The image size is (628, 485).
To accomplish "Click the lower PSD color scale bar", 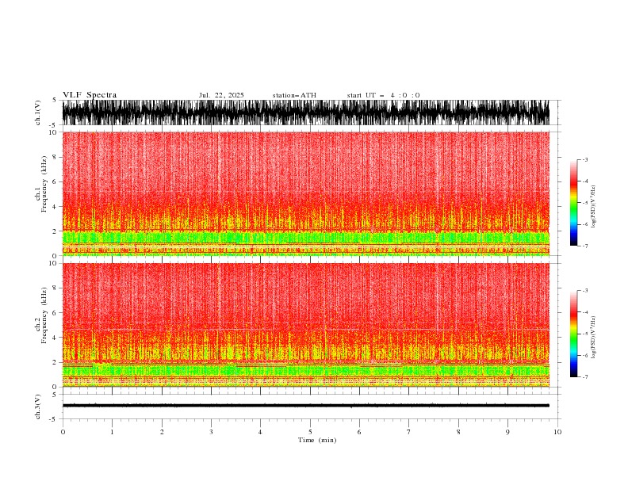I will pyautogui.click(x=573, y=334).
